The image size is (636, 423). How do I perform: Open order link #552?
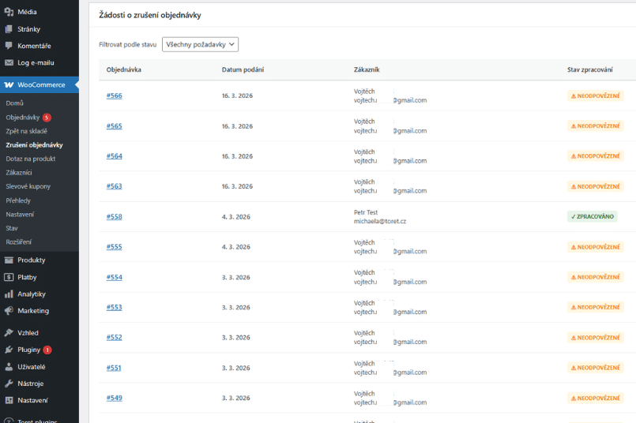(x=115, y=337)
